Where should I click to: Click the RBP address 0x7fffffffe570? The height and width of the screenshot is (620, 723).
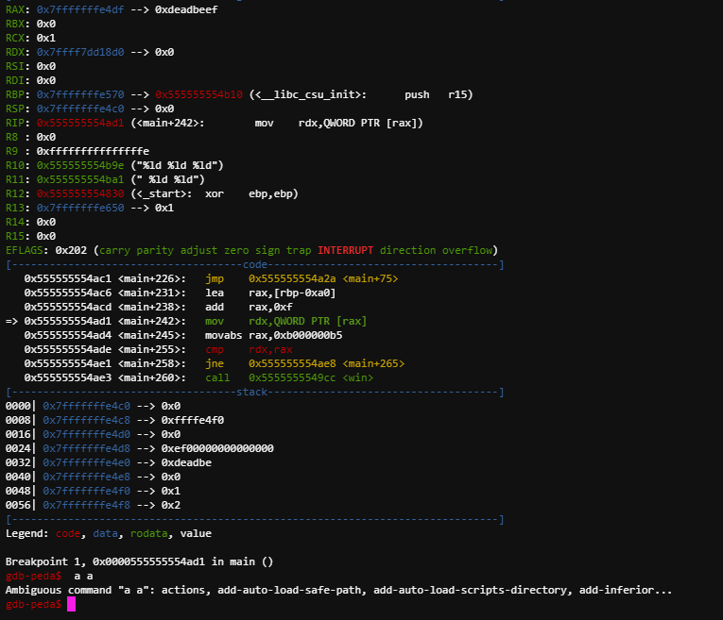click(x=80, y=94)
